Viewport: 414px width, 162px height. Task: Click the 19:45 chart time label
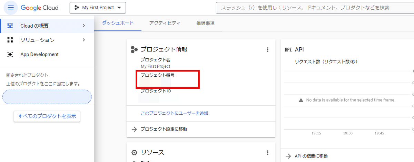(x=379, y=133)
